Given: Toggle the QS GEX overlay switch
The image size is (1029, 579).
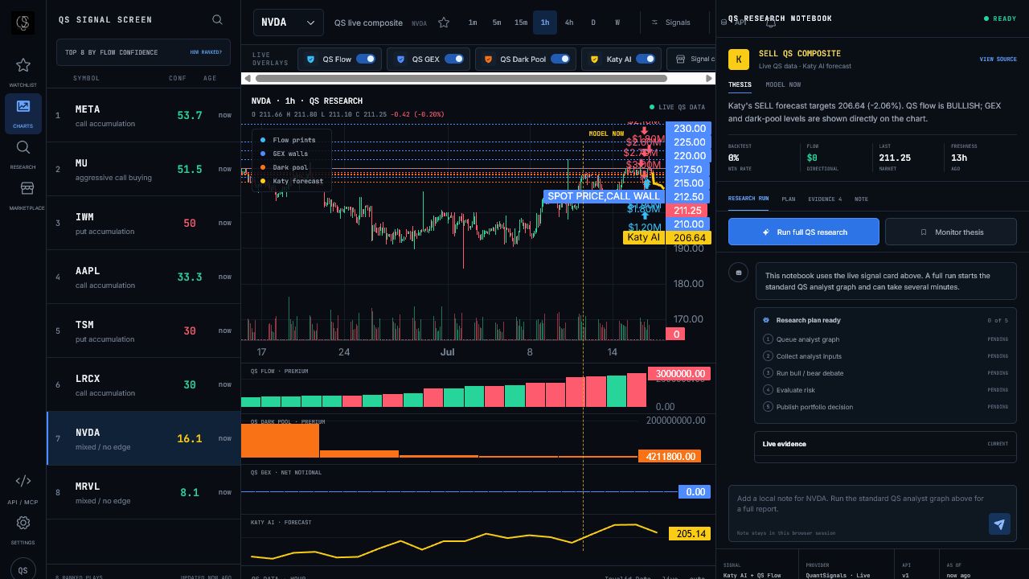Looking at the screenshot, I should click(453, 59).
